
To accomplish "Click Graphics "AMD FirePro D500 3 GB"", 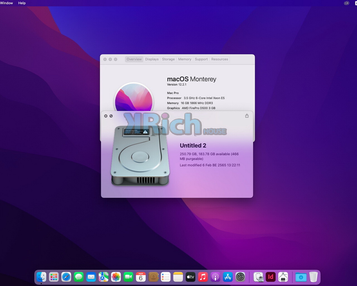I will 199,108.
